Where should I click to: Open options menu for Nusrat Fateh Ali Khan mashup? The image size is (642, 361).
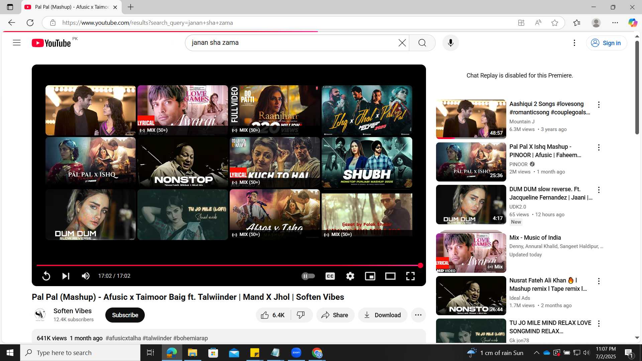coord(599,281)
